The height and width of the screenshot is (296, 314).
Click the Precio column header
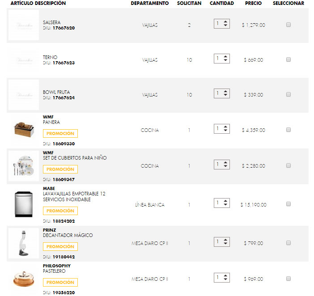coord(254,3)
